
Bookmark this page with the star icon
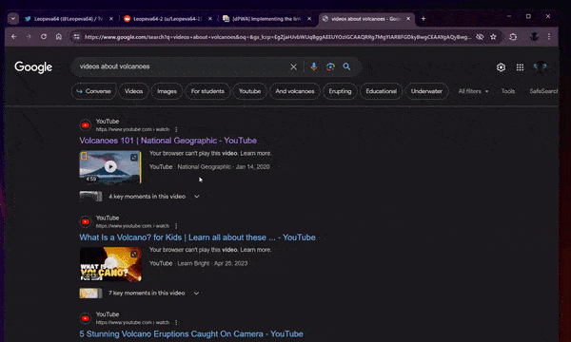[x=493, y=37]
